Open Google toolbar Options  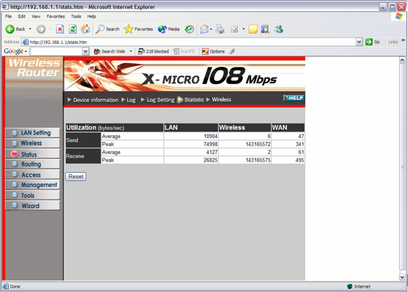click(x=213, y=52)
